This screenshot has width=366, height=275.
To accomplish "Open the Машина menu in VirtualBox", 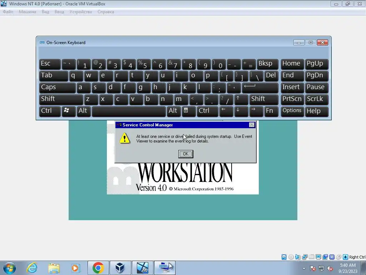I will (x=27, y=12).
